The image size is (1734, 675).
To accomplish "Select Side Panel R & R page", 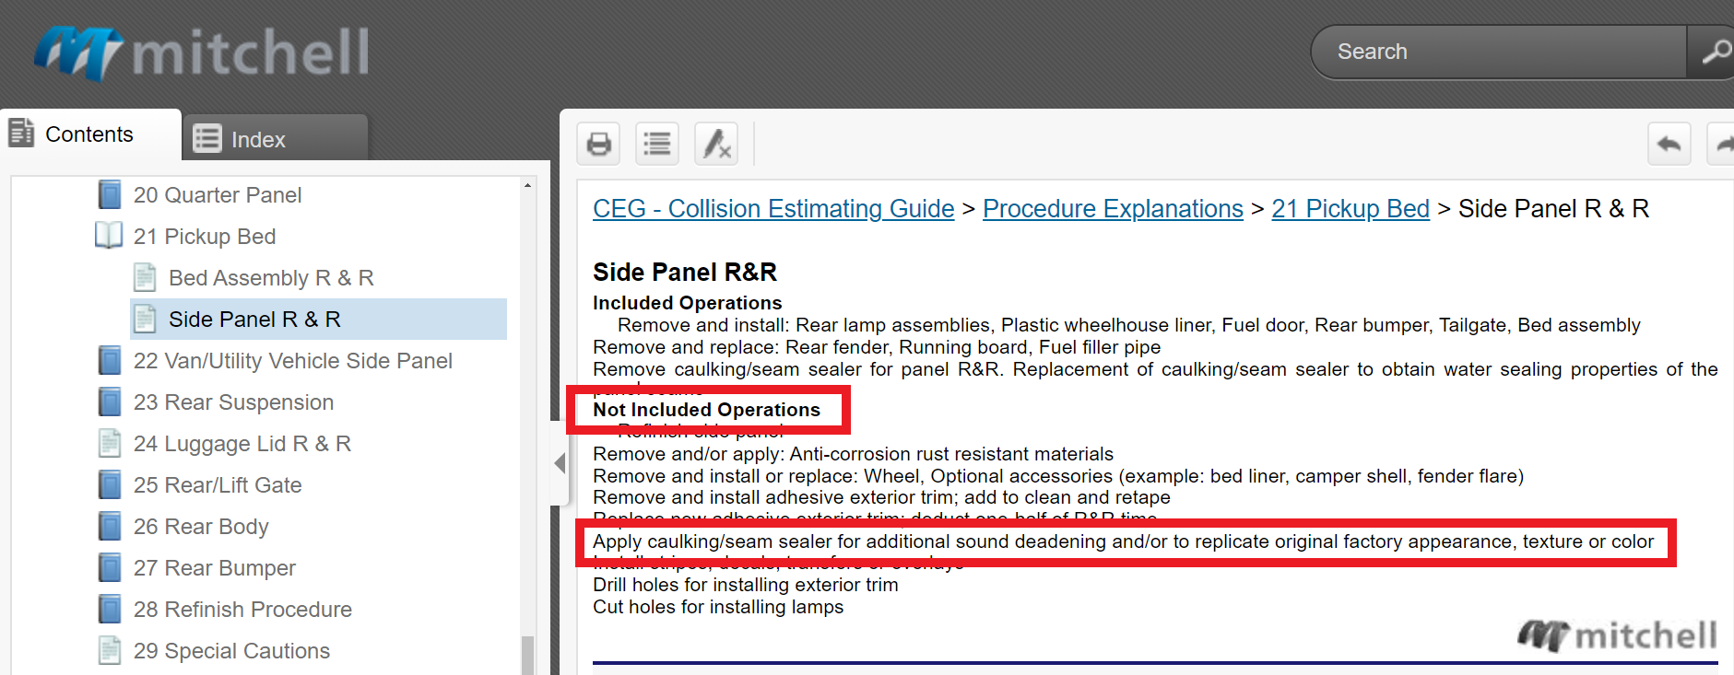I will coord(319,320).
